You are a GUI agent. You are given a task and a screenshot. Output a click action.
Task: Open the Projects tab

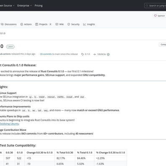tap(44, 24)
